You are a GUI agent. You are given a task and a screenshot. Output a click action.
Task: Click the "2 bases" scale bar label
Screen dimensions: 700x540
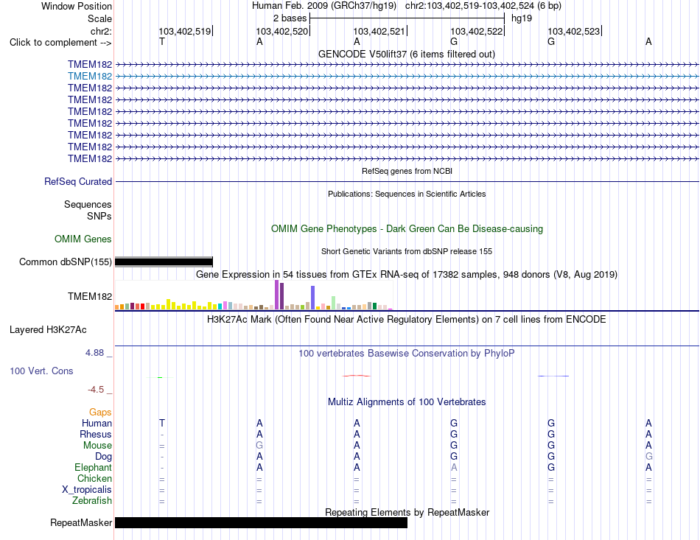(x=290, y=18)
